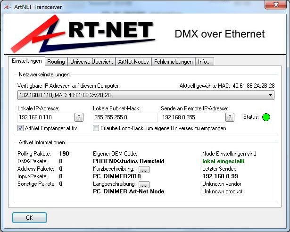Viewport: 290px width, 232px height.
Task: Open the Fehlermeldungen tab
Action: 174,62
